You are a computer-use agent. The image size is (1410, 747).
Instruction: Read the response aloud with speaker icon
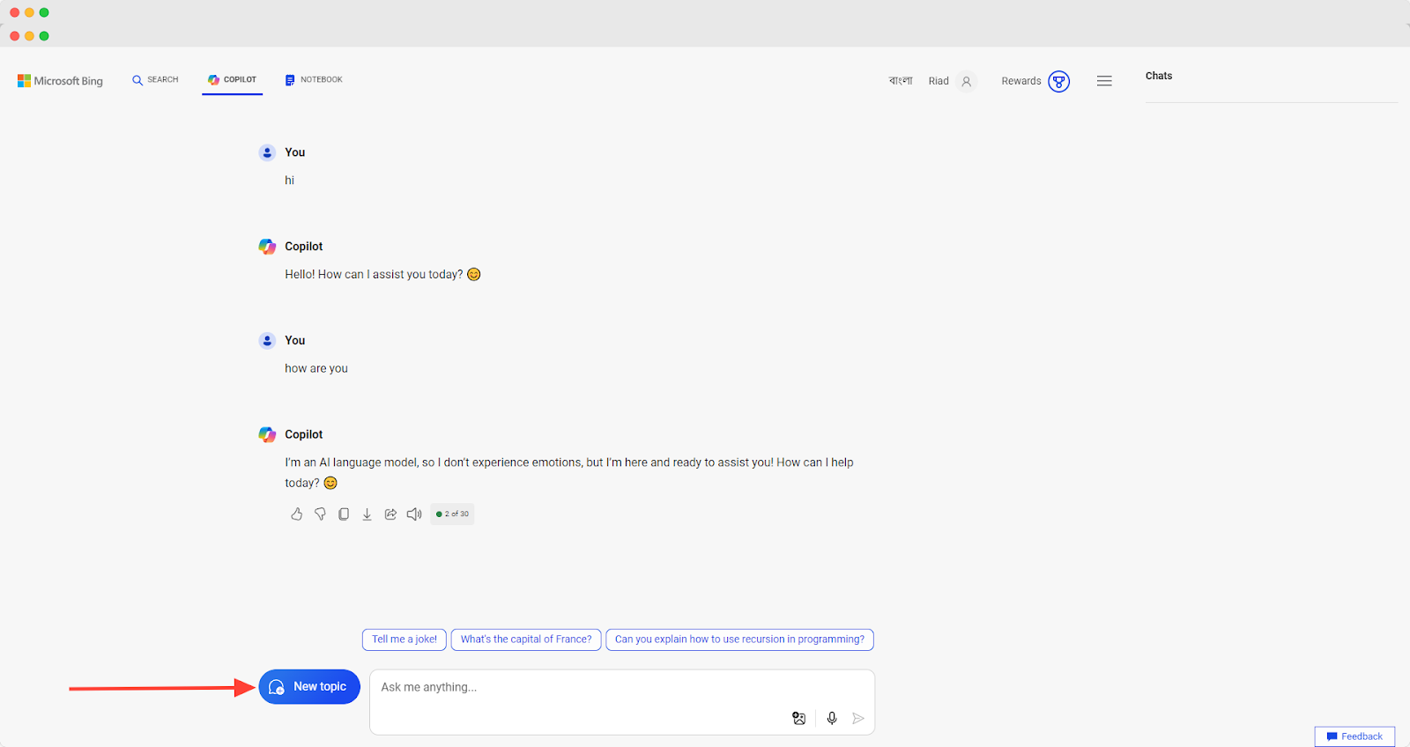pos(414,514)
